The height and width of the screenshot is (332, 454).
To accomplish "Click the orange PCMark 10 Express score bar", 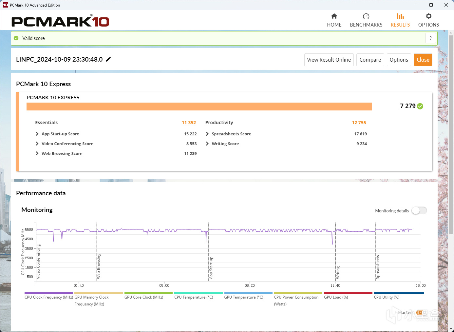I will [199, 107].
